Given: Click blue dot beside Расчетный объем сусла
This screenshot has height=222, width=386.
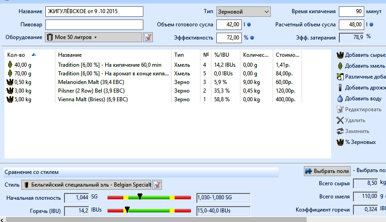Looking at the screenshot, I should coord(371,25).
